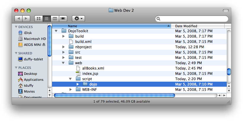Sort by the Name column header

111,26
